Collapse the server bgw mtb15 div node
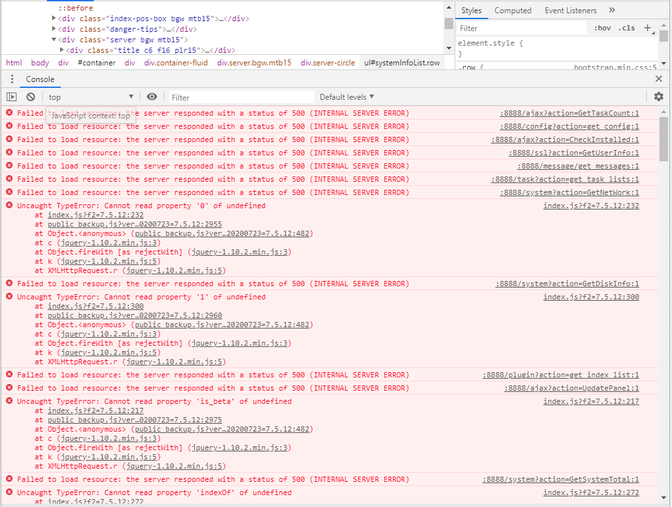Image resolution: width=672 pixels, height=507 pixels. 54,40
